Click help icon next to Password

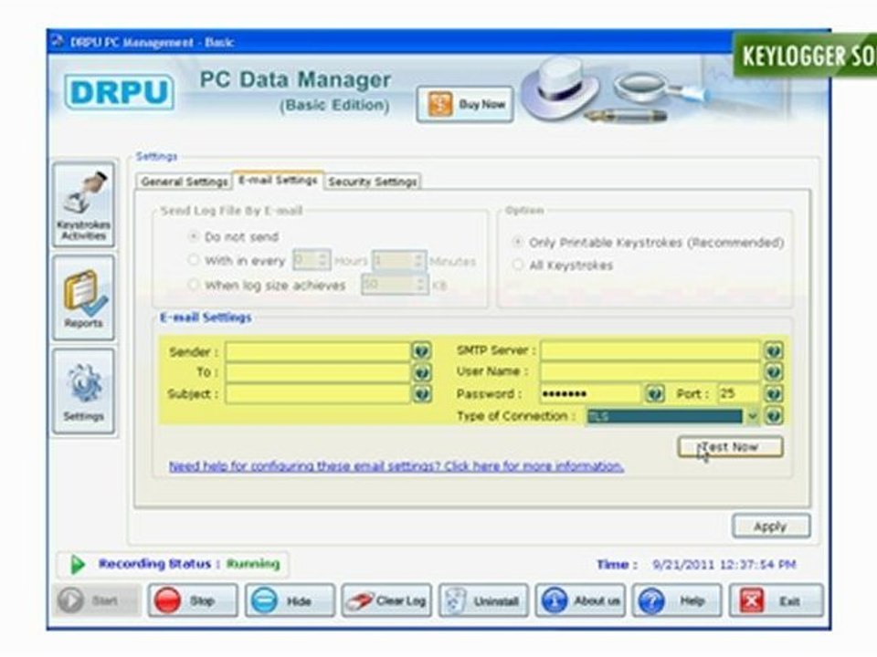pos(654,394)
